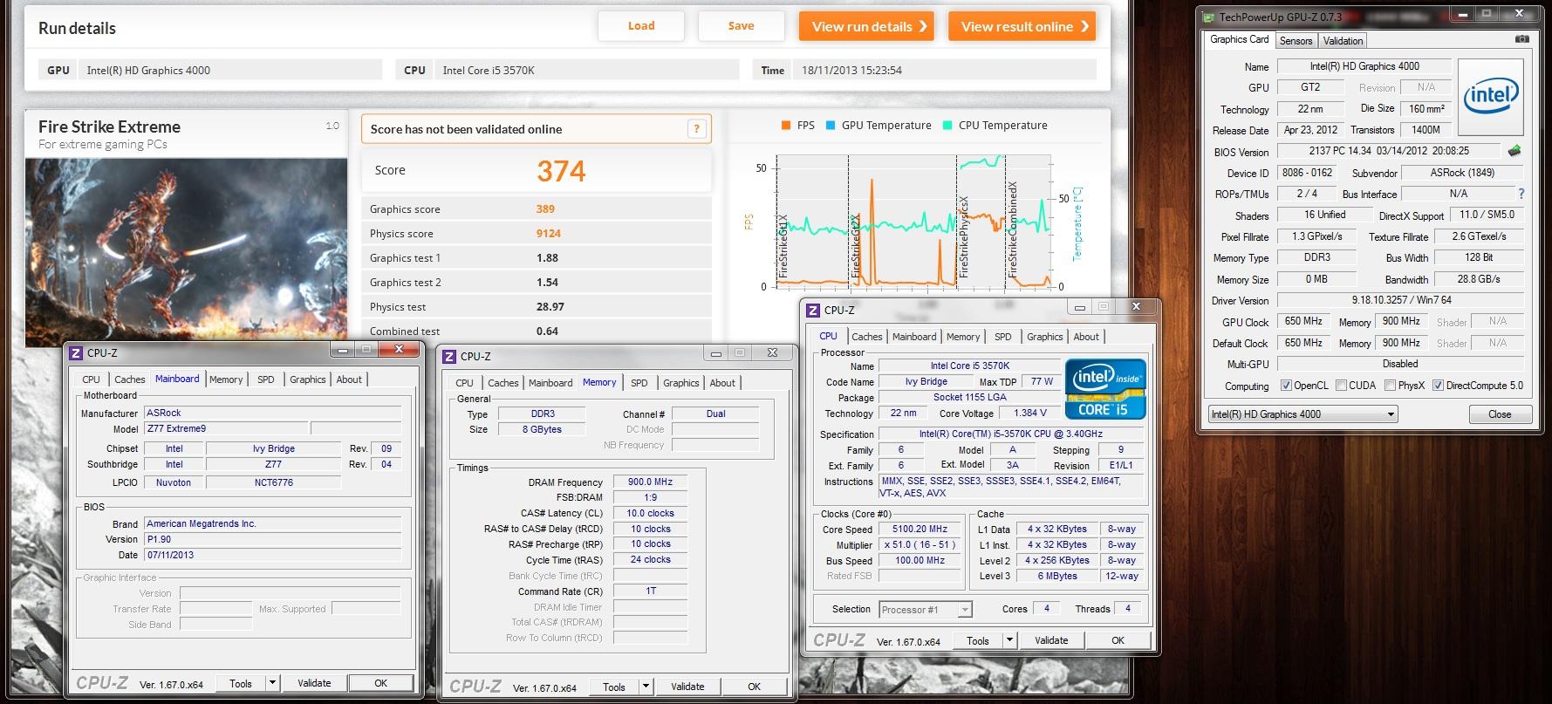Open Caches tab in CPU-Z CPU window
Image resolution: width=1552 pixels, height=704 pixels.
[x=867, y=337]
